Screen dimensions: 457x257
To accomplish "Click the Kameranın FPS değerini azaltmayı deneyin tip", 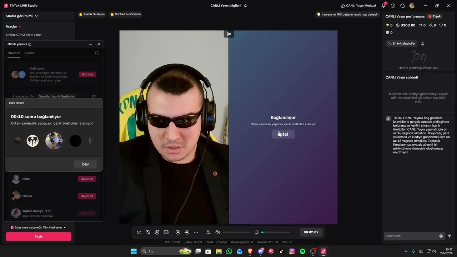I will pos(347,15).
